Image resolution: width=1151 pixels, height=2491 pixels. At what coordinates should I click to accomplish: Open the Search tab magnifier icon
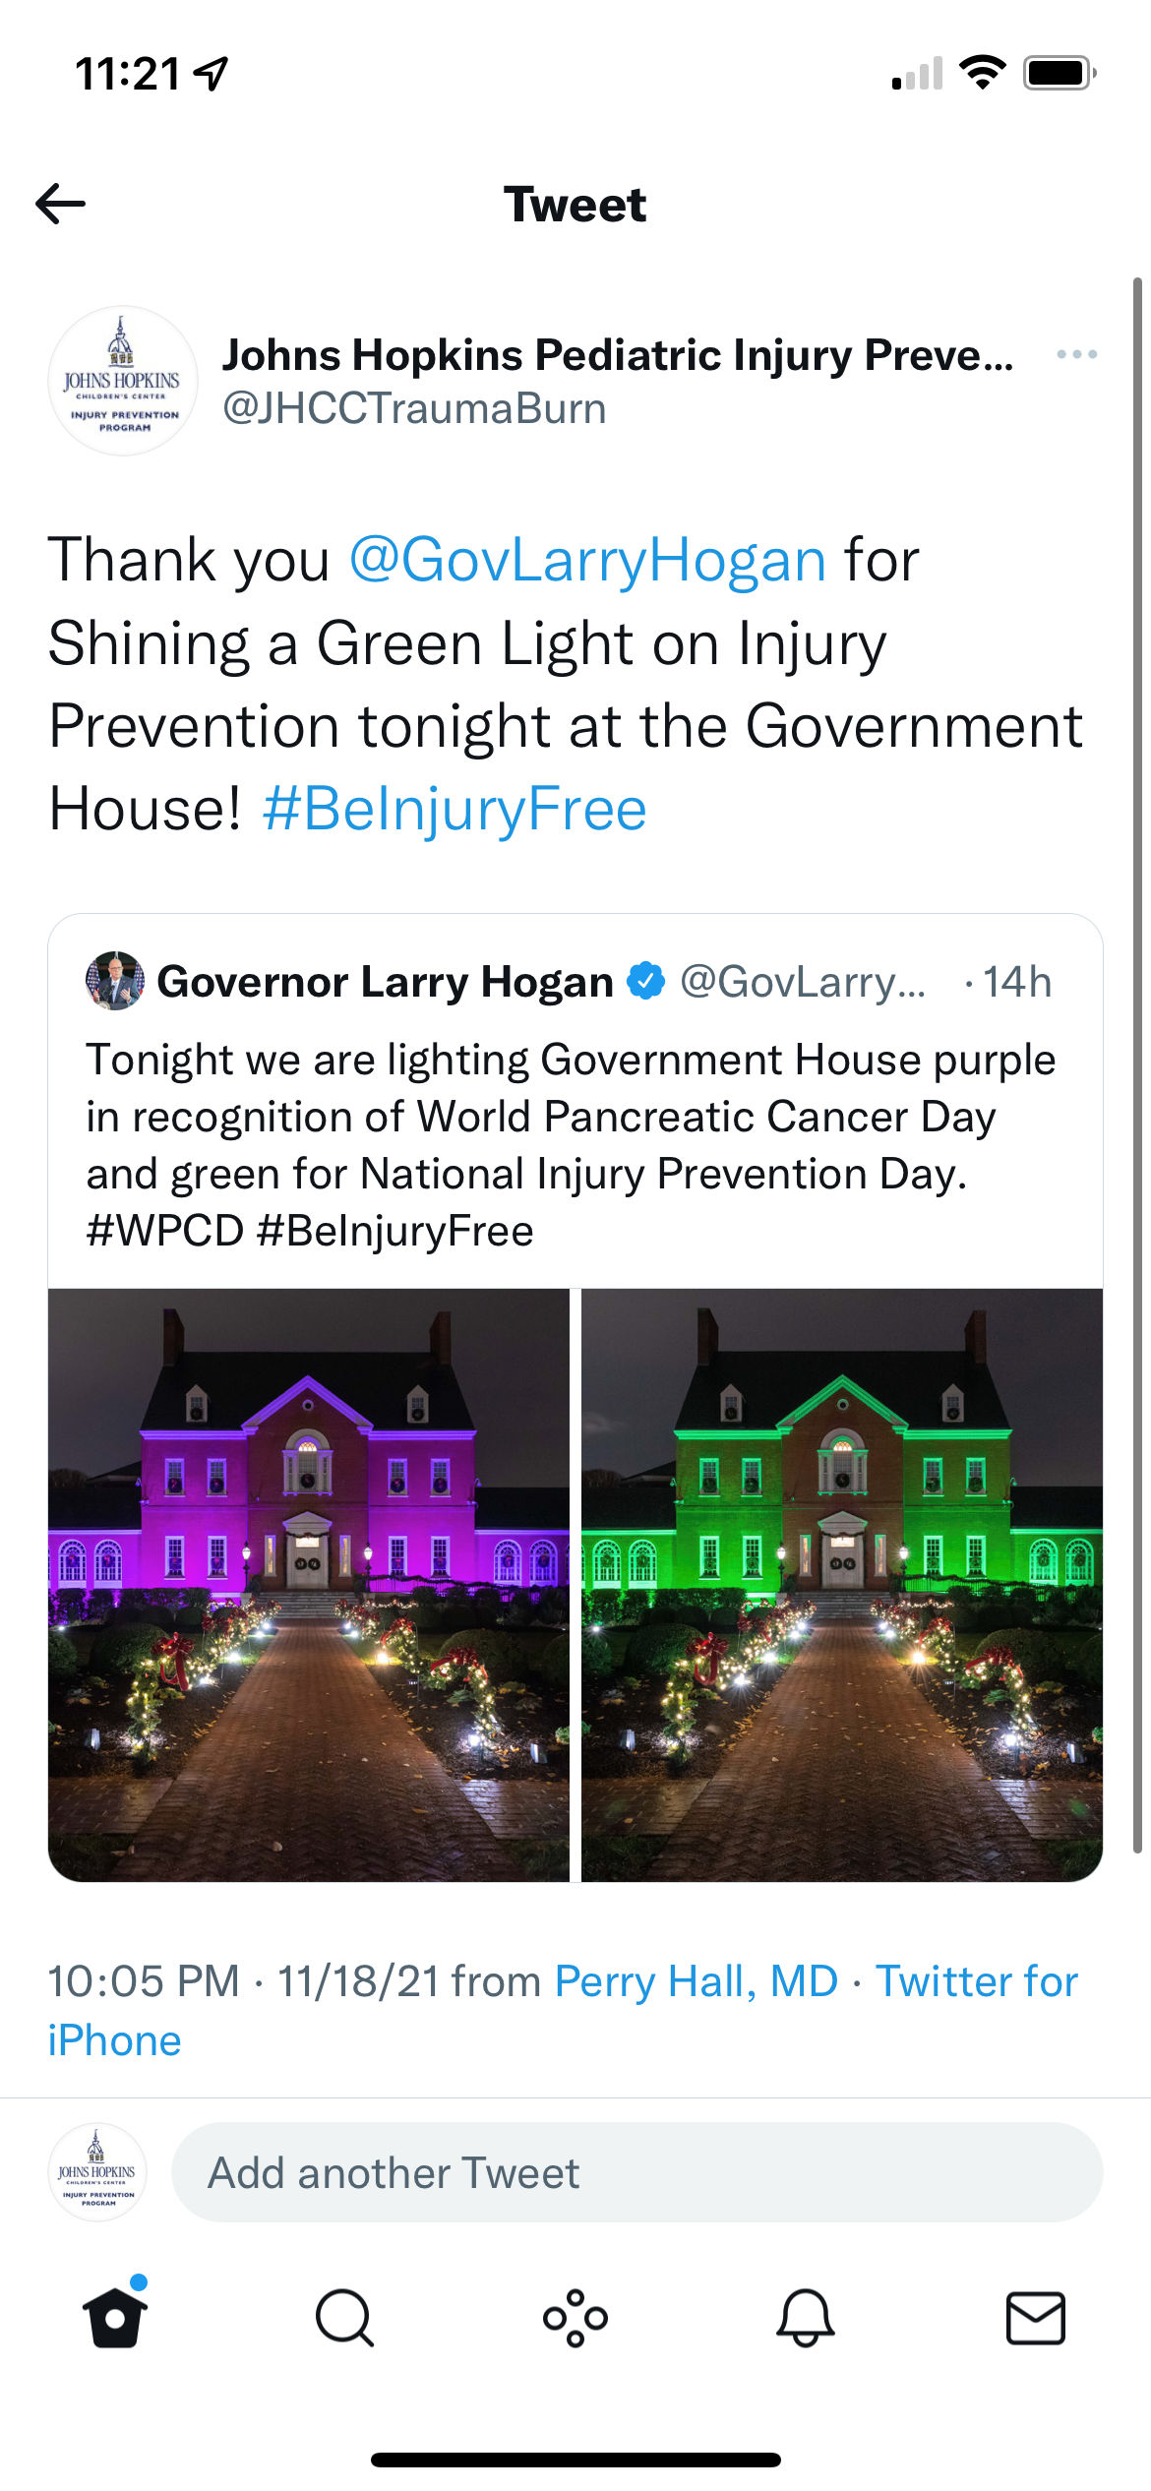click(345, 2318)
